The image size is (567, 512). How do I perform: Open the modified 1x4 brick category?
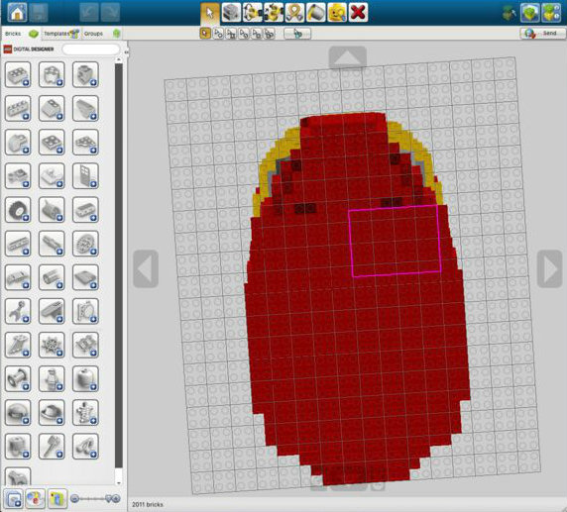pos(18,108)
